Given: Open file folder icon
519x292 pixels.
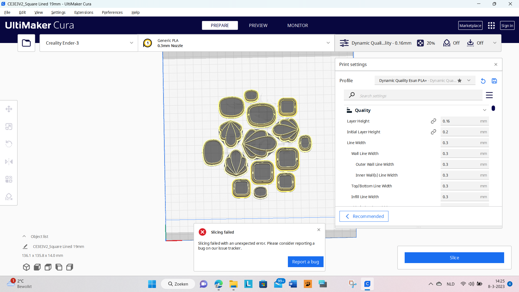Looking at the screenshot, I should [x=26, y=43].
